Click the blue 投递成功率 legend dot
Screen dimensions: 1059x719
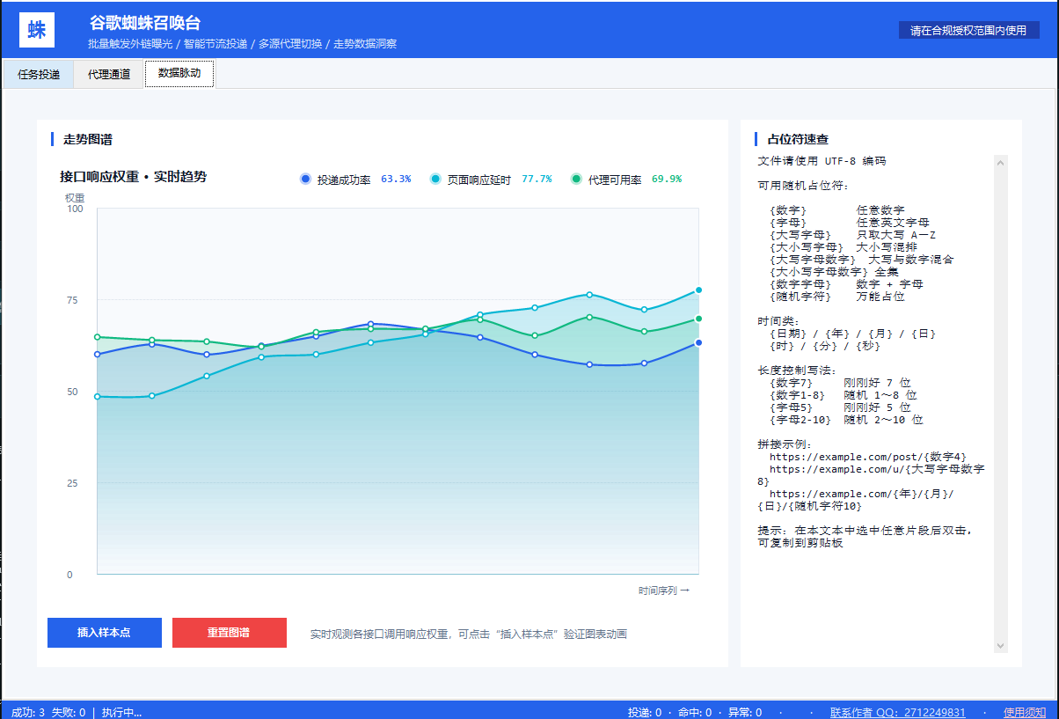point(305,179)
